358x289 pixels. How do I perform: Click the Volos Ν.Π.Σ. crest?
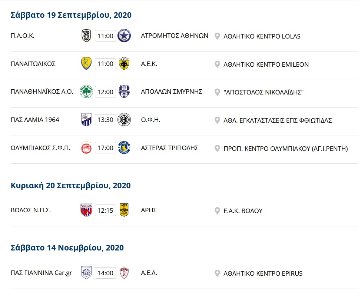pyautogui.click(x=86, y=210)
